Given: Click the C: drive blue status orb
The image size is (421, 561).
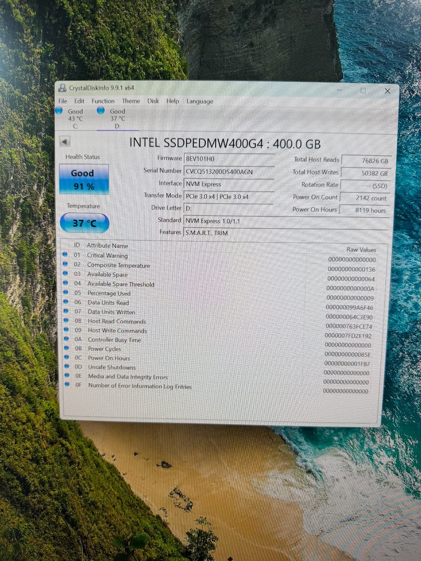Looking at the screenshot, I should pos(59,111).
